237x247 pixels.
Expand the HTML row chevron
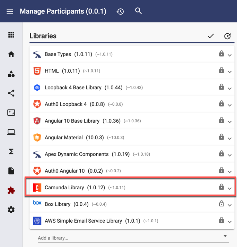[x=230, y=72]
